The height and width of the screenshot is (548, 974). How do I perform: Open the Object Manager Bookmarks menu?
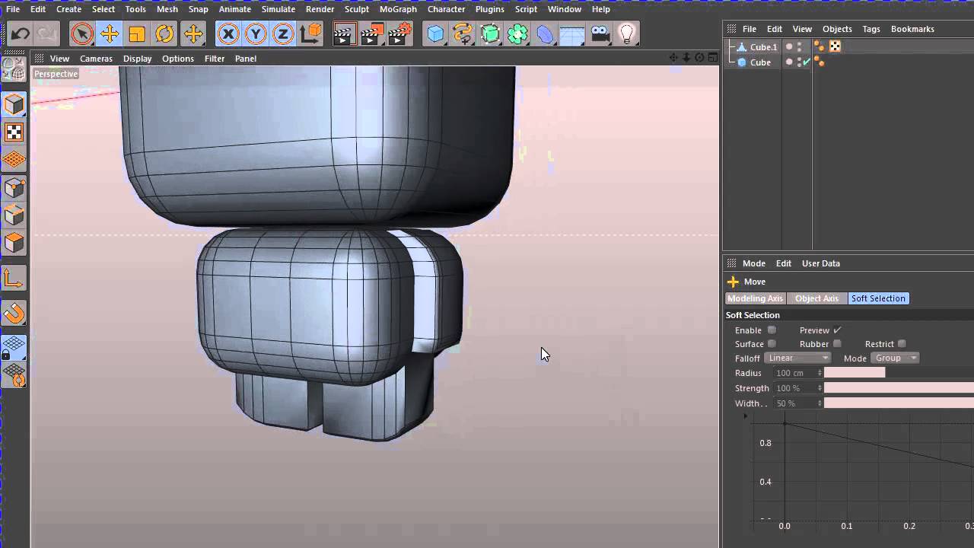click(x=912, y=29)
